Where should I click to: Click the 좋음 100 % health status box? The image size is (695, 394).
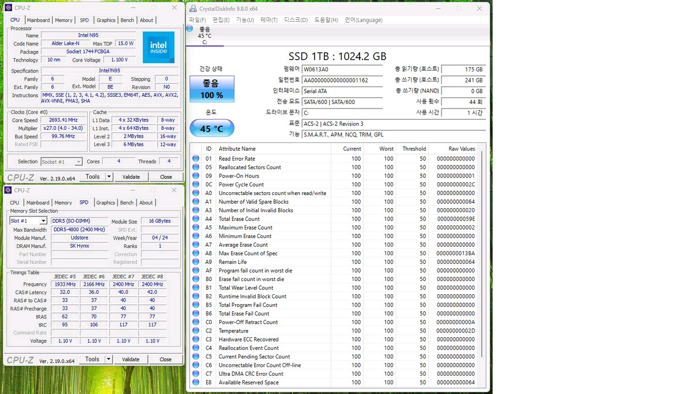212,89
